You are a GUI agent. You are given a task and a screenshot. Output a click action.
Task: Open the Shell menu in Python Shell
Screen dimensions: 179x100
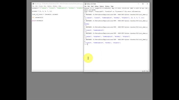coord(92,6)
